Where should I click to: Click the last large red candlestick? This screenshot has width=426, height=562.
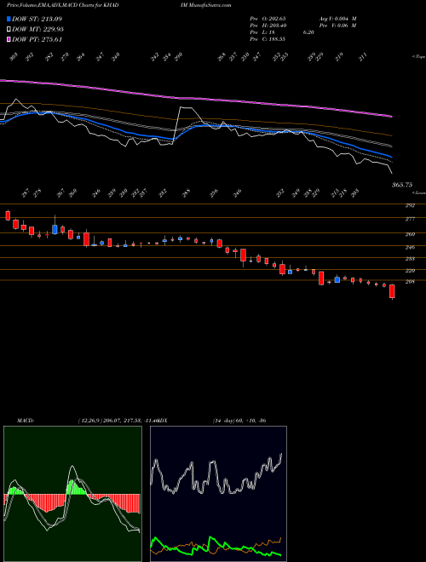pyautogui.click(x=392, y=291)
